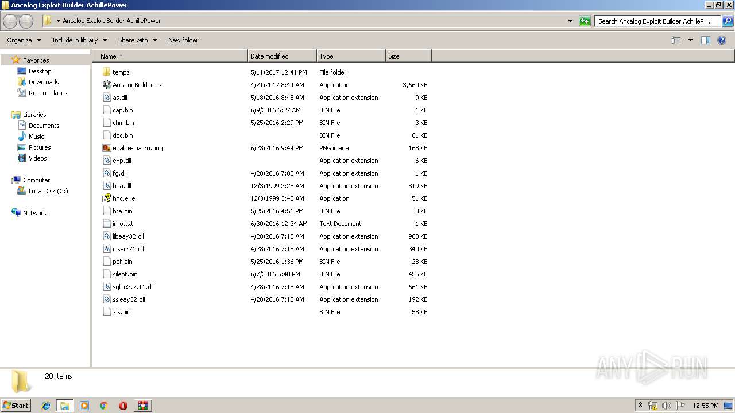Refresh the folder view

(585, 21)
